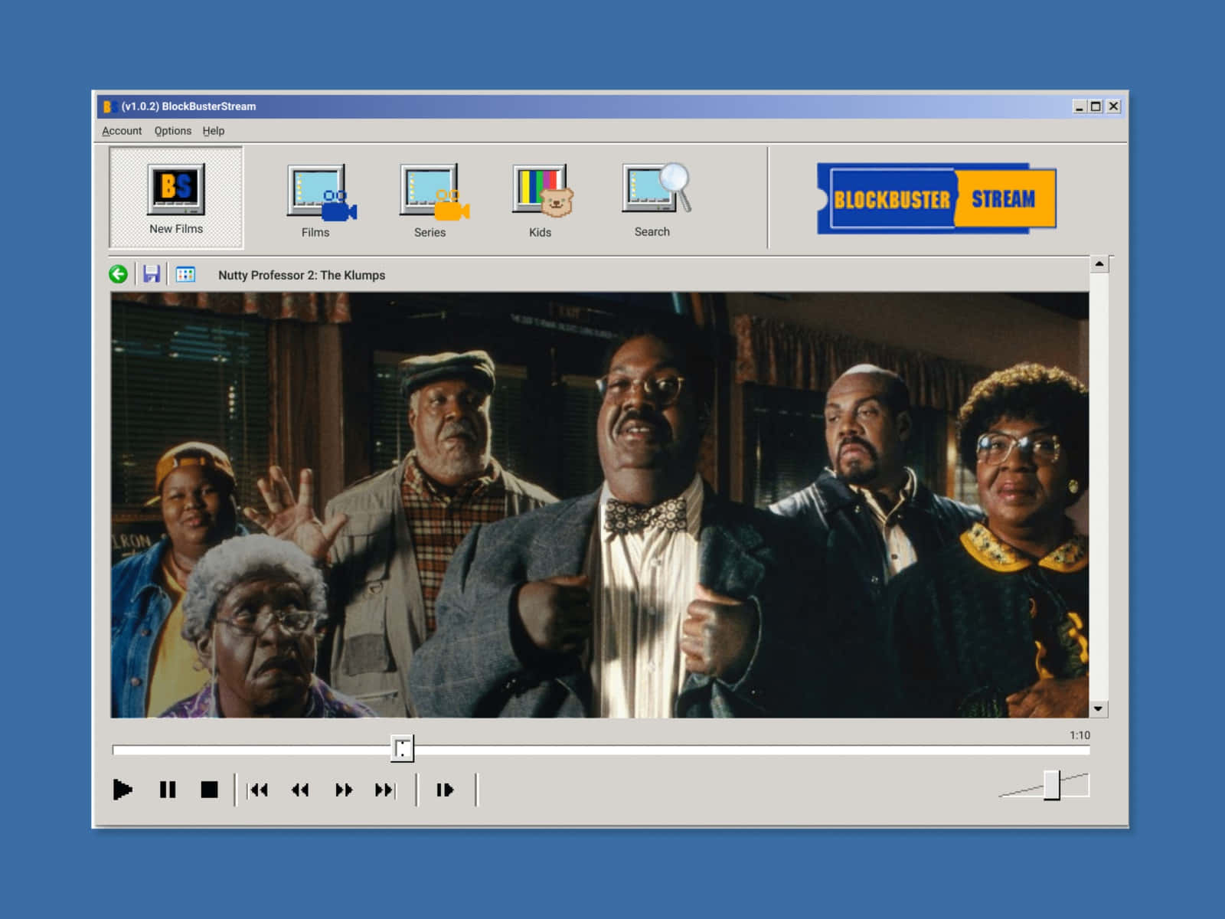1225x919 pixels.
Task: Open the Account menu
Action: point(122,131)
